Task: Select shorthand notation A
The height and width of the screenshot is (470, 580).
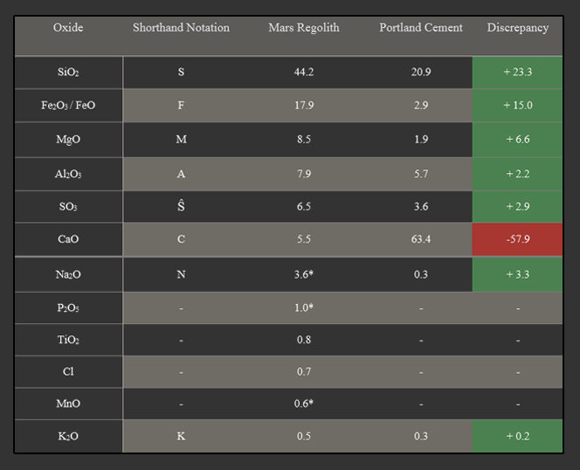Action: click(x=181, y=174)
